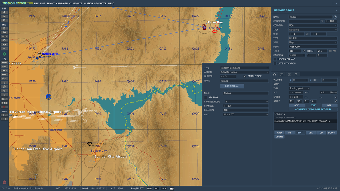Viewport: 340px width, 191px height.
Task: Open the Mission Goals icon
Action: pos(4,40)
